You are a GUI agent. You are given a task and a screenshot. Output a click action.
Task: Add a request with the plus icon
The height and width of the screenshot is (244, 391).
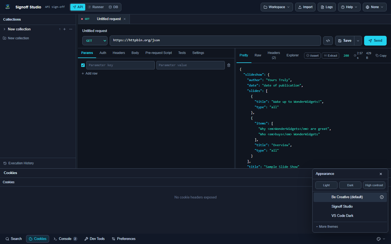point(64,29)
